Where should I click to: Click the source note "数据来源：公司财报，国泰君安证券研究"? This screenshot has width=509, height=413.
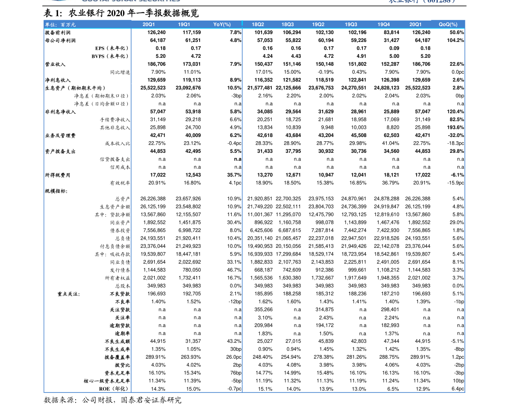pyautogui.click(x=113, y=400)
